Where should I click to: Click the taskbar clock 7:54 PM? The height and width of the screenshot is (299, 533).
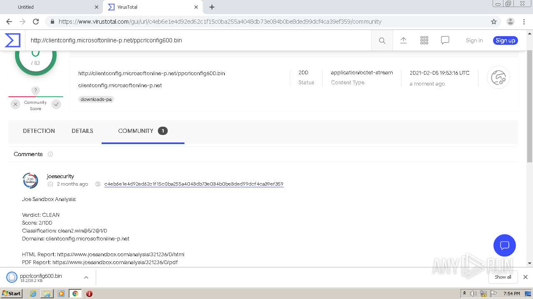pos(511,294)
